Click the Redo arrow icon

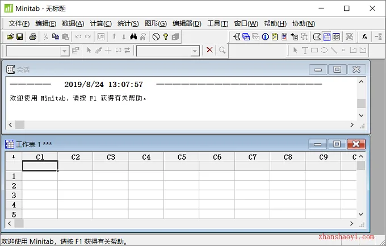88,37
